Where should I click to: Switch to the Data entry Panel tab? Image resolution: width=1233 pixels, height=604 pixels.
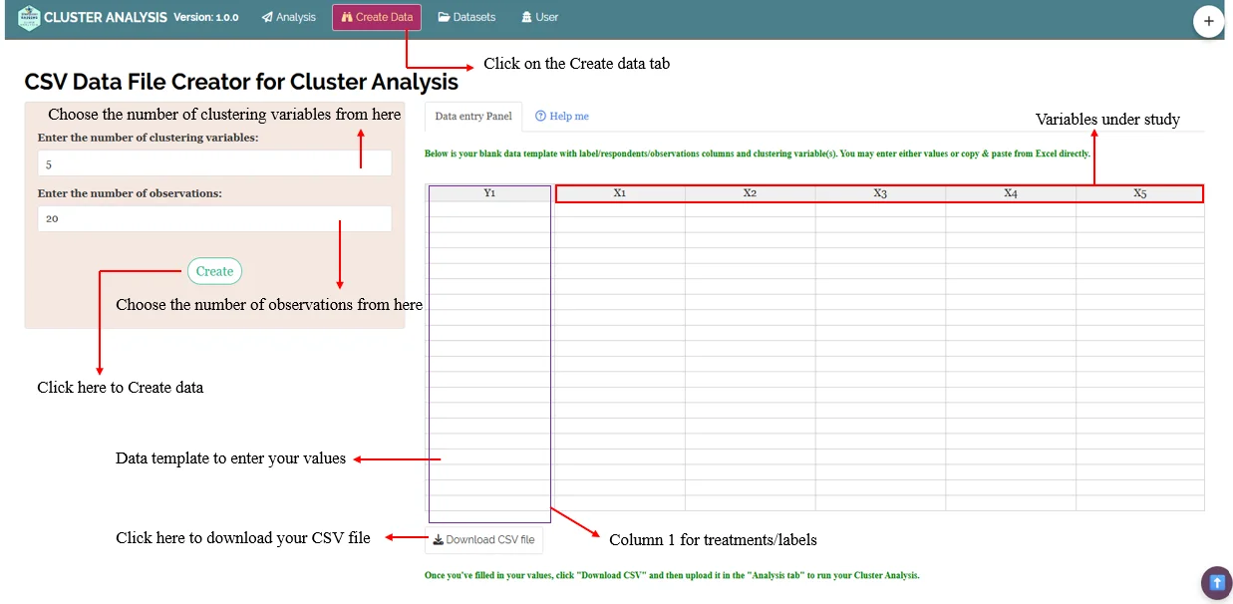coord(473,117)
